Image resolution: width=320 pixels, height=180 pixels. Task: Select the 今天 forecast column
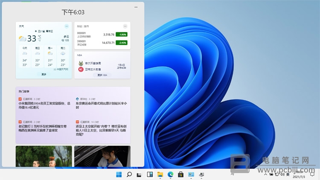point(25,57)
